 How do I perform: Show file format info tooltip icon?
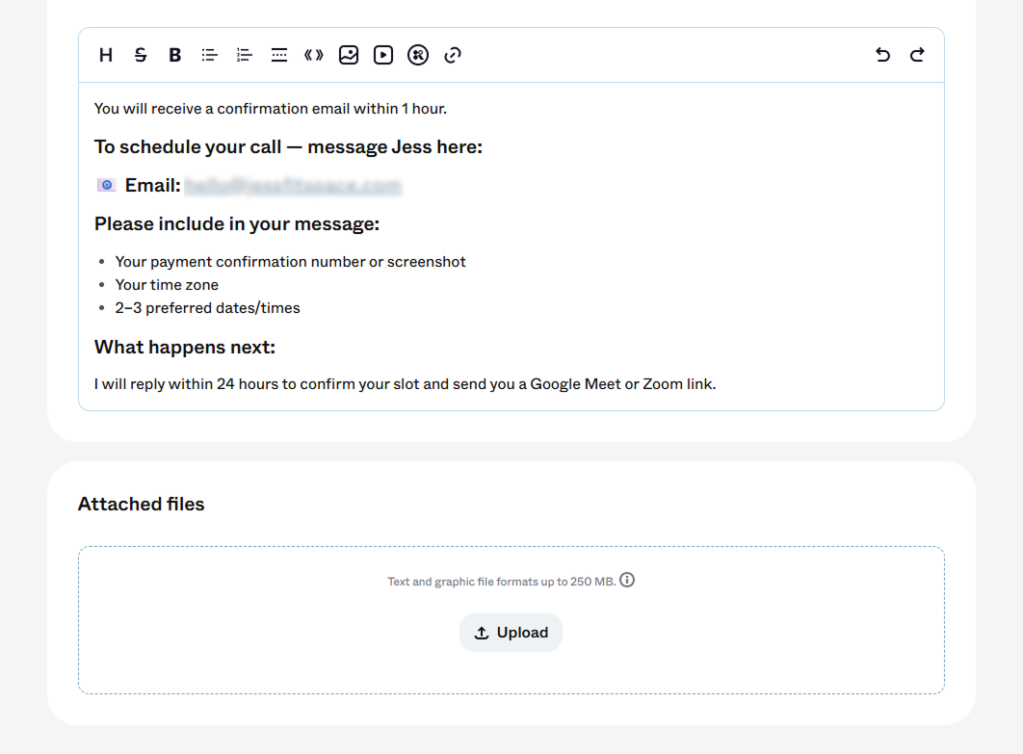tap(627, 580)
